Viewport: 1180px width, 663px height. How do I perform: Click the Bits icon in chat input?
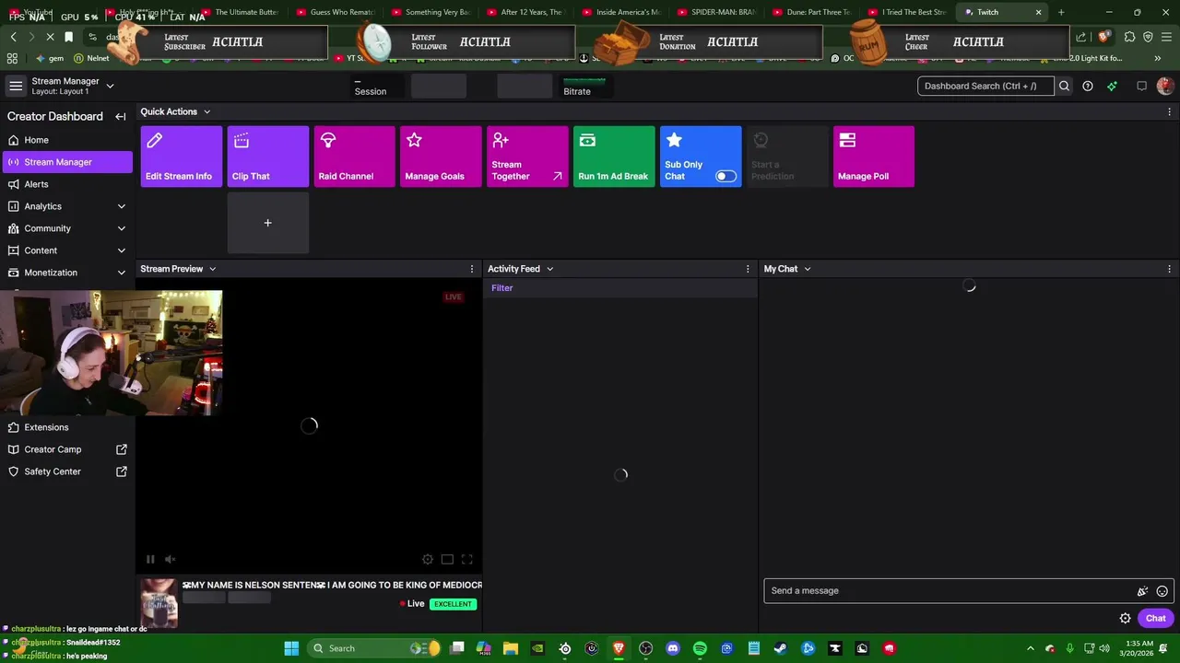(x=1142, y=591)
